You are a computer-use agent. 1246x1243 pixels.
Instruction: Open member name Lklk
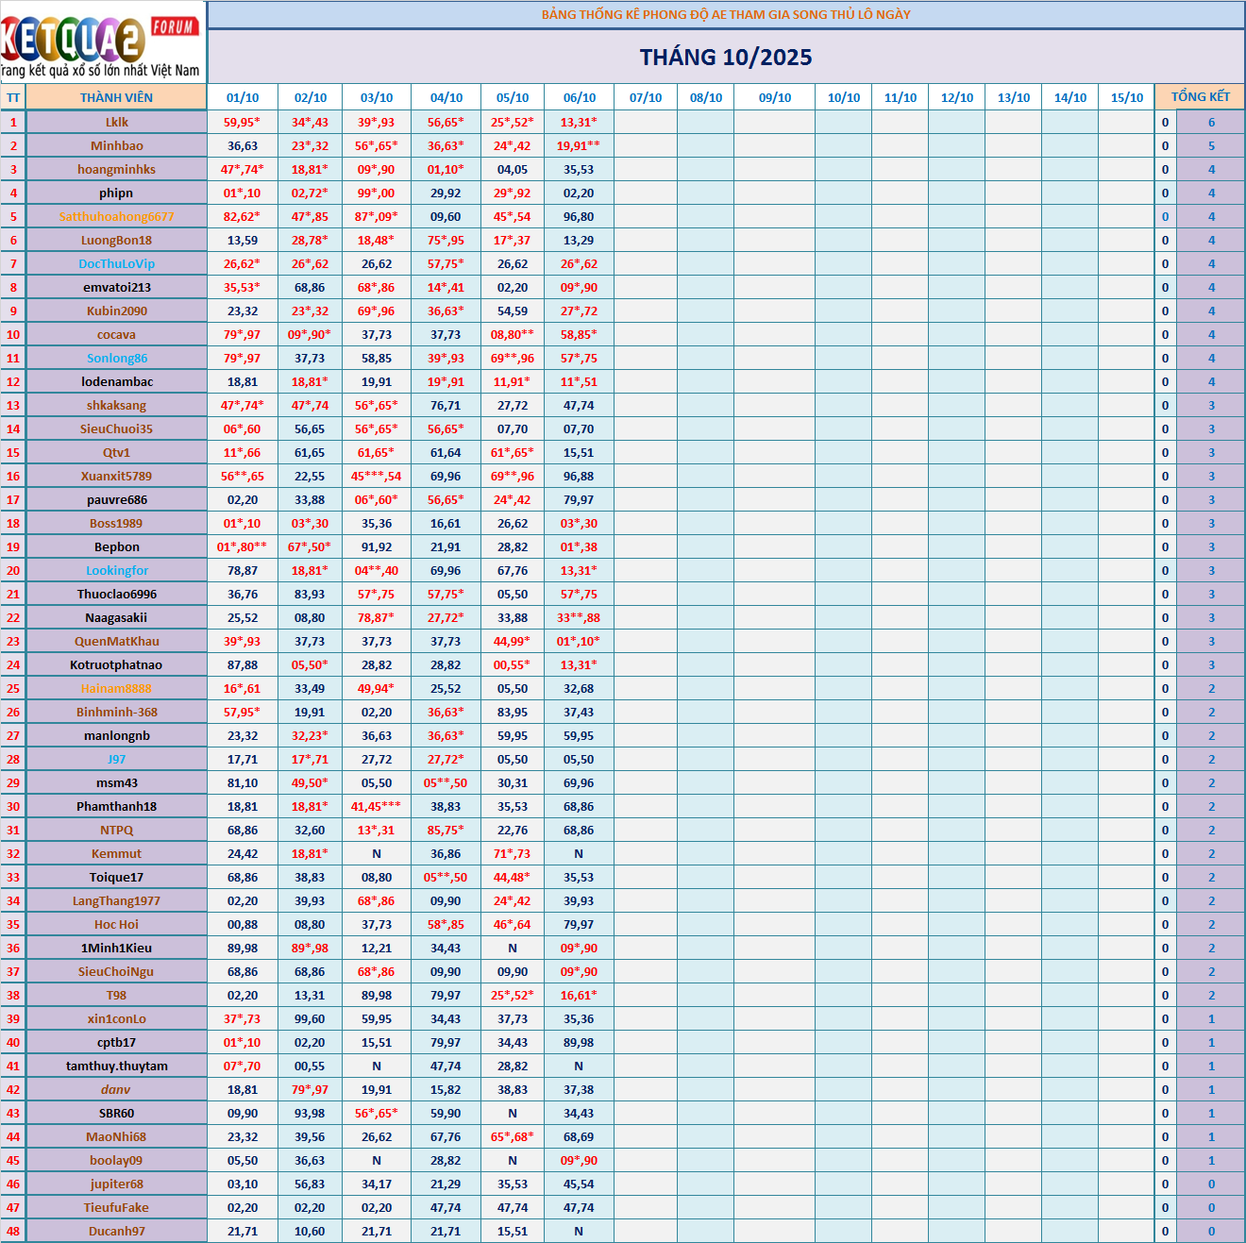point(116,122)
